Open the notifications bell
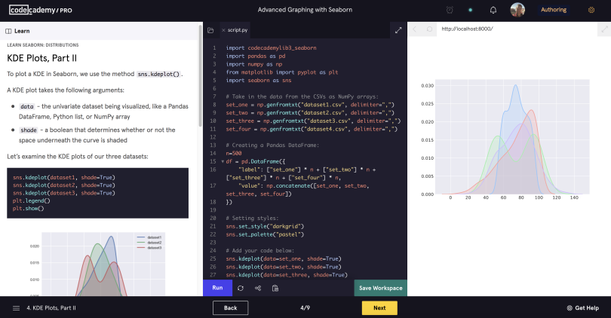This screenshot has width=611, height=318. point(493,10)
